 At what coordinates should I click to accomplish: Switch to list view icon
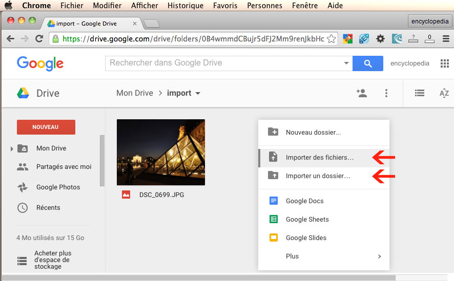click(420, 93)
